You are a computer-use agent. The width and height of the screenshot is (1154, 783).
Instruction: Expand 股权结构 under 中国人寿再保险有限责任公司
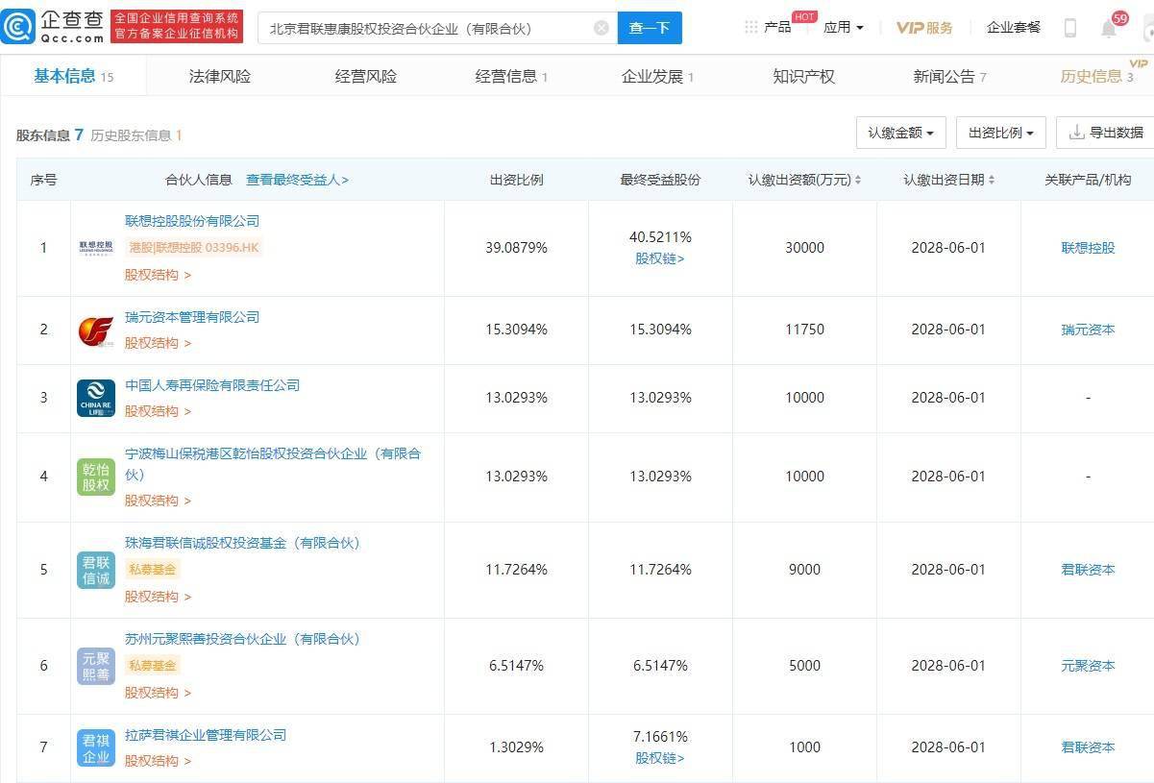(x=158, y=411)
